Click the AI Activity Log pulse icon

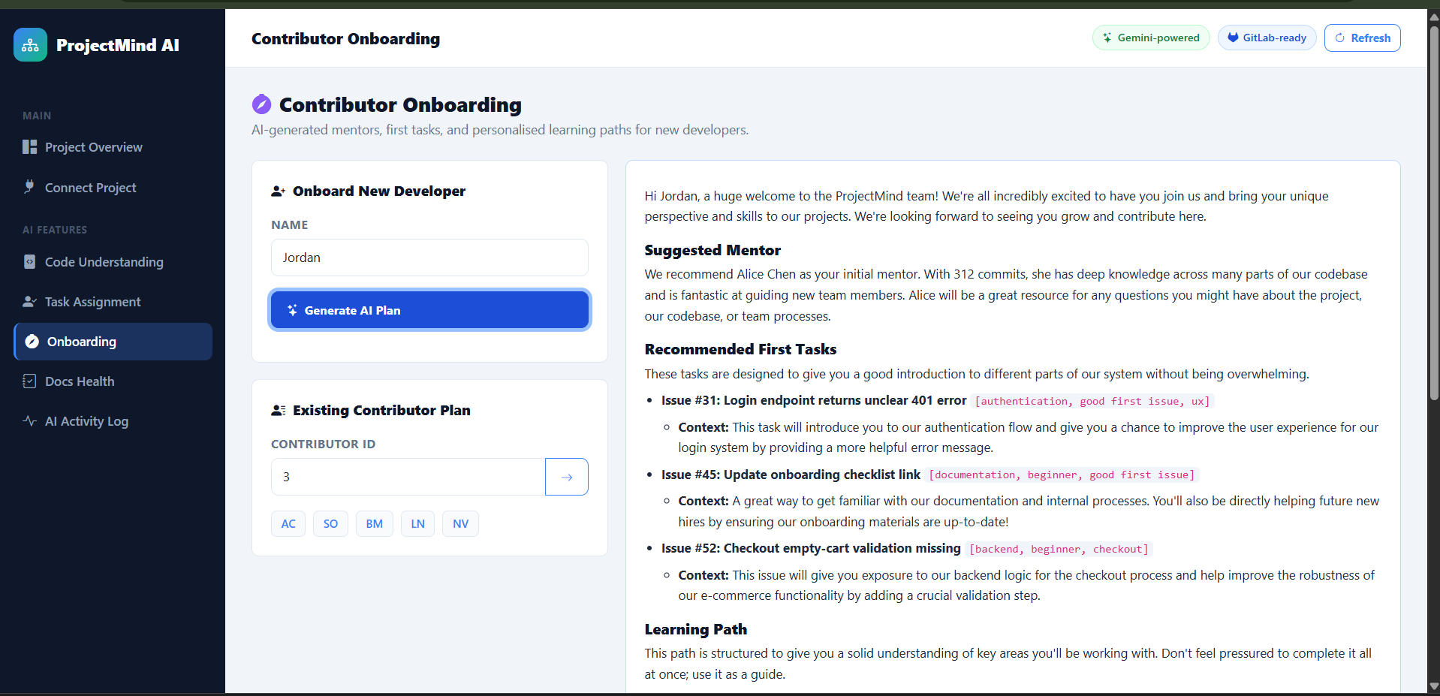pos(29,421)
